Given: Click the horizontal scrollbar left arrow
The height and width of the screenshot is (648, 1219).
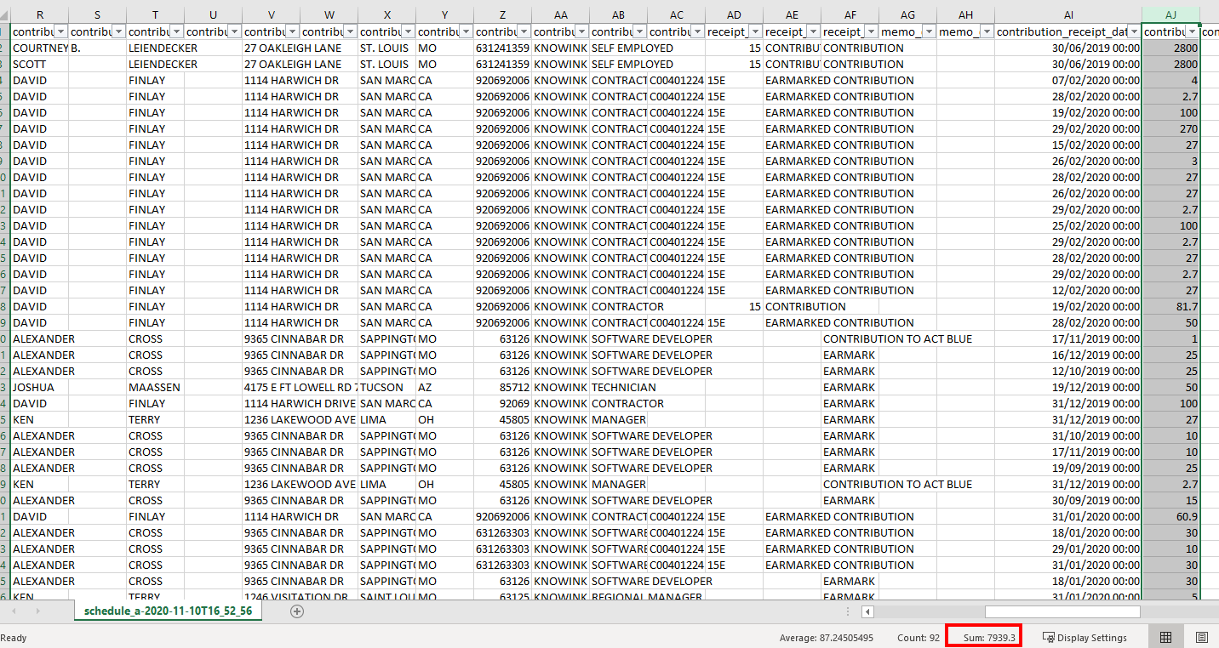Looking at the screenshot, I should click(x=867, y=611).
